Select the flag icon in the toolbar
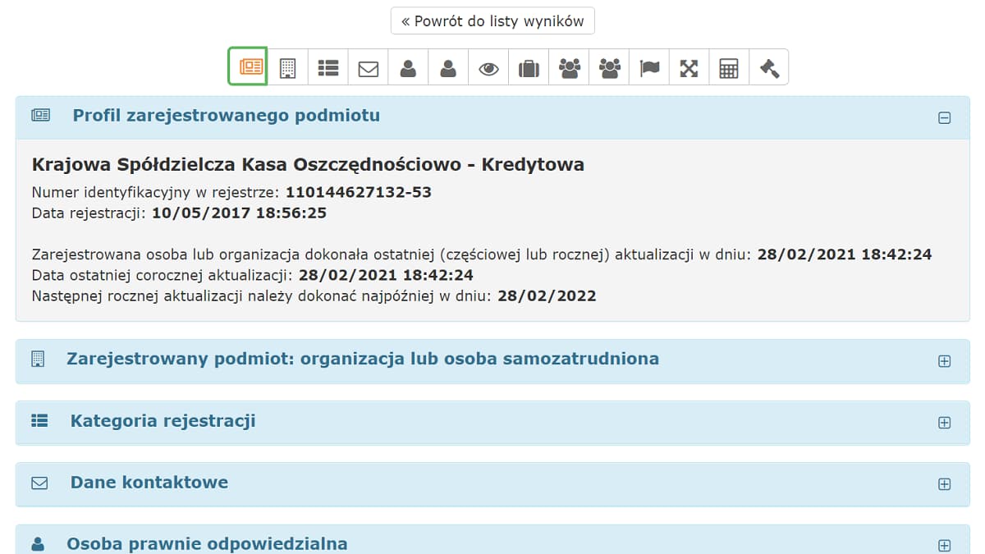 tap(649, 67)
